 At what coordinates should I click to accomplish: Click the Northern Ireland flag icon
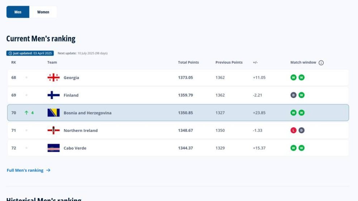(x=54, y=131)
